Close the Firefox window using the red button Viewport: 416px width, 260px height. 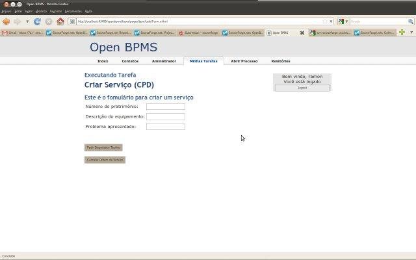tap(6, 4)
